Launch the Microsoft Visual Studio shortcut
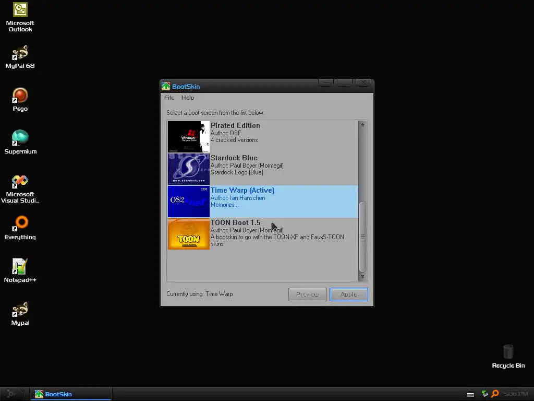This screenshot has height=401, width=534. [x=20, y=188]
